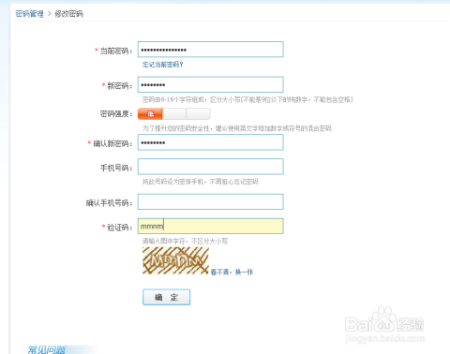
Task: Click the 修改密码 breadcrumb text
Action: tap(68, 14)
